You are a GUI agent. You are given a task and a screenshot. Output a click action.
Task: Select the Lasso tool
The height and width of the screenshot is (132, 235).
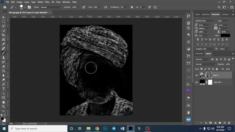[3, 26]
